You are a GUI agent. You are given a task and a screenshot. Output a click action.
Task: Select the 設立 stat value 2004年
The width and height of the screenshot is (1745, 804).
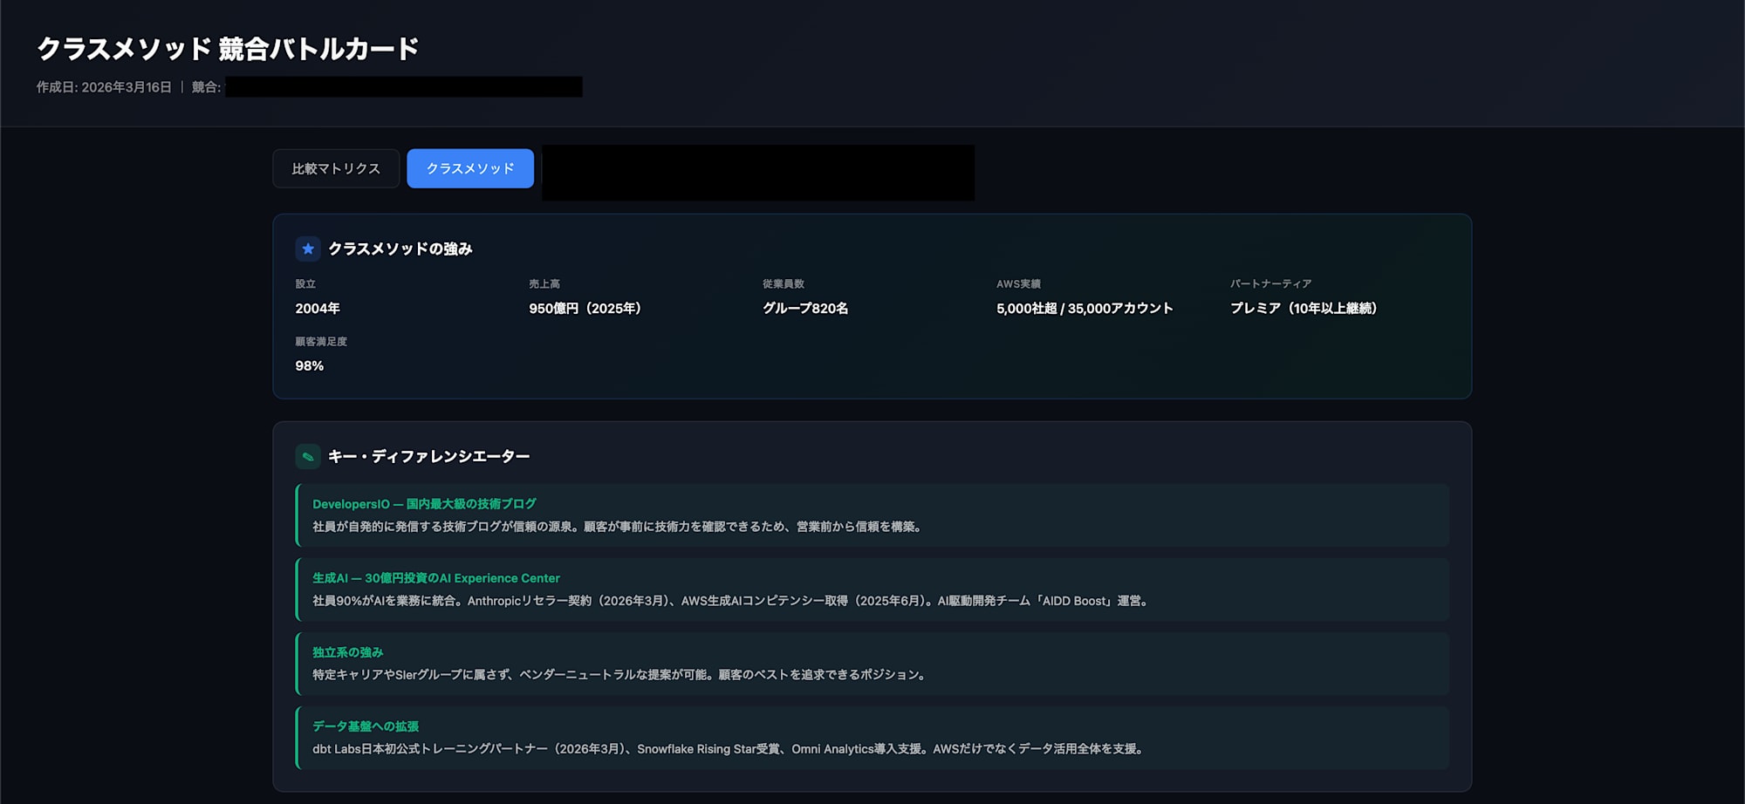point(318,308)
